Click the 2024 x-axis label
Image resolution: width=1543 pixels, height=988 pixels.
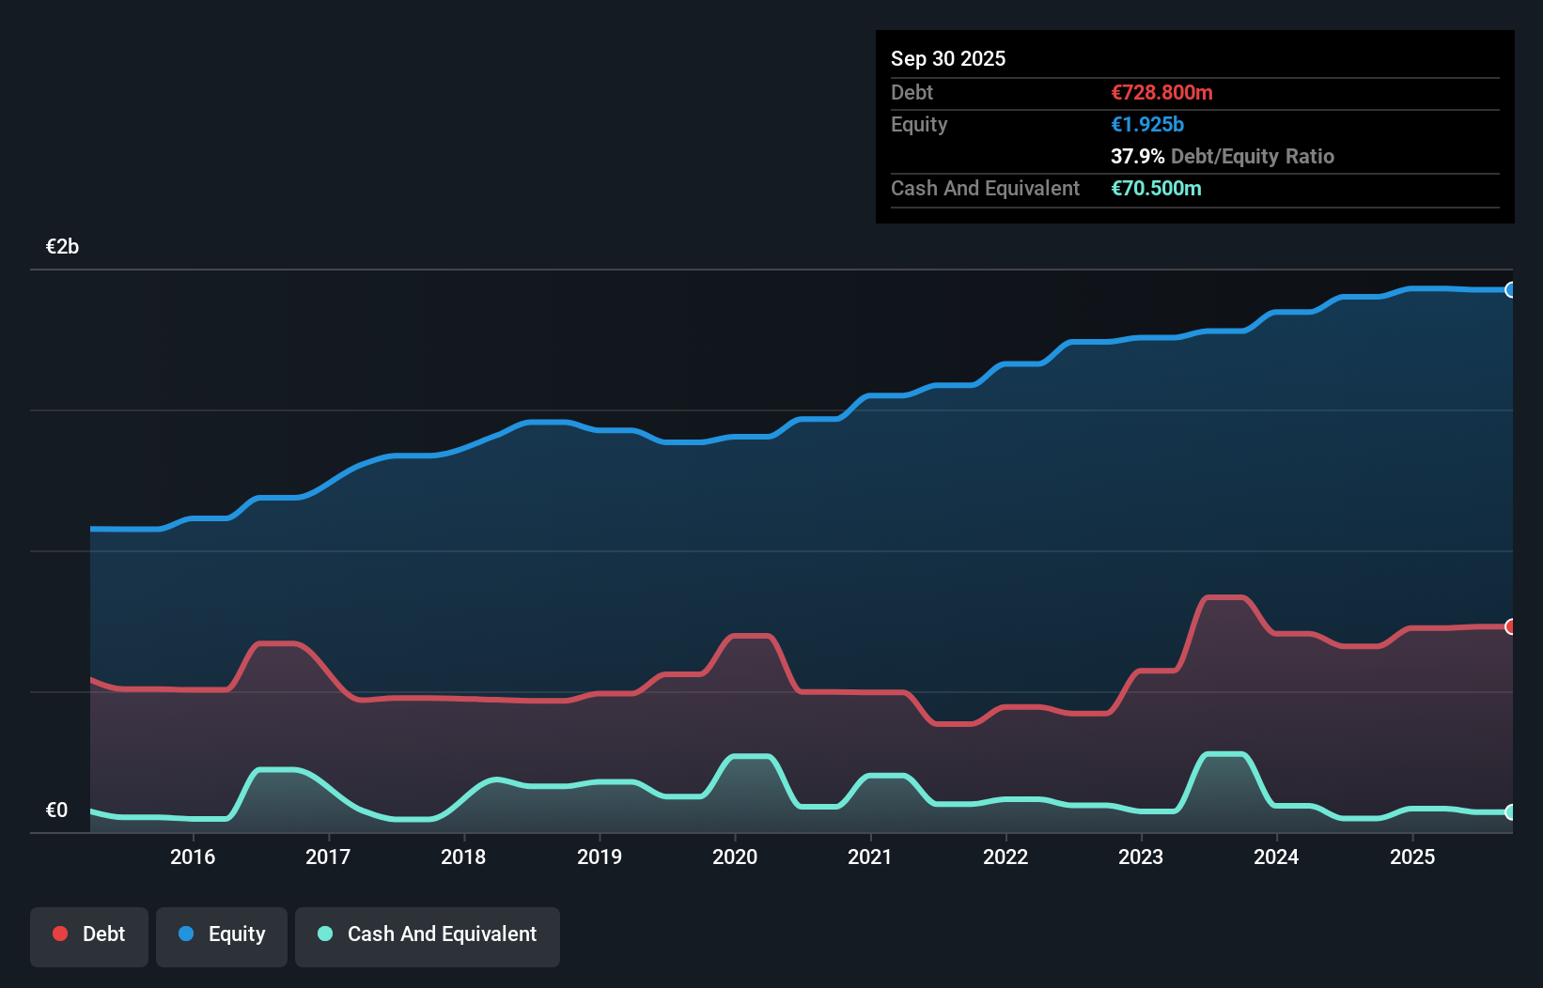[x=1276, y=857]
